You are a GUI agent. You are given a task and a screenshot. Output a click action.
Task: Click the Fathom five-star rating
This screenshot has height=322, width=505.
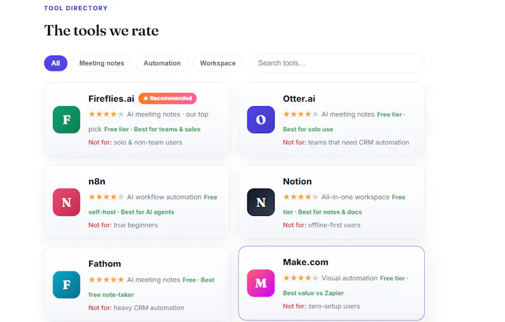pos(106,280)
